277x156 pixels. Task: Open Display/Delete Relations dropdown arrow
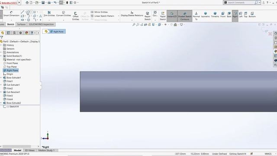(x=132, y=20)
